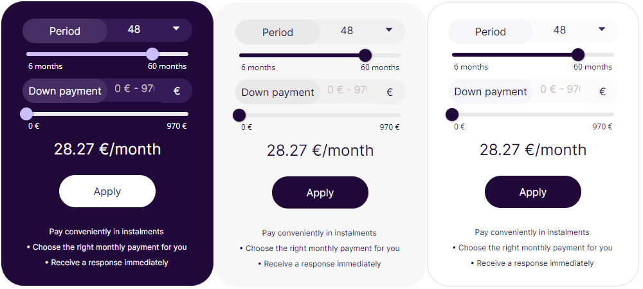643x289 pixels.
Task: Click the down payment slider handle in dark card
Action: (x=26, y=114)
